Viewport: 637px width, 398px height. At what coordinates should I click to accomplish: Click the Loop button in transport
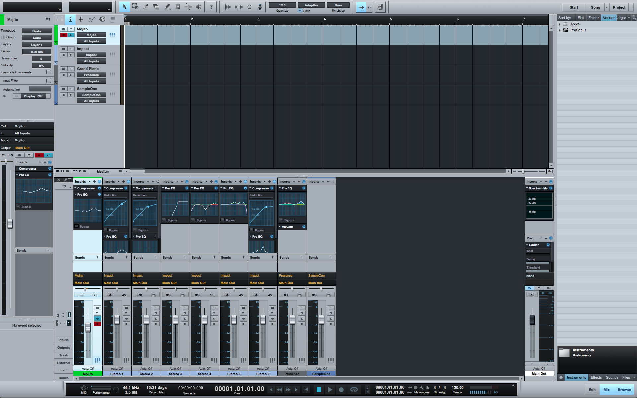[x=354, y=390]
